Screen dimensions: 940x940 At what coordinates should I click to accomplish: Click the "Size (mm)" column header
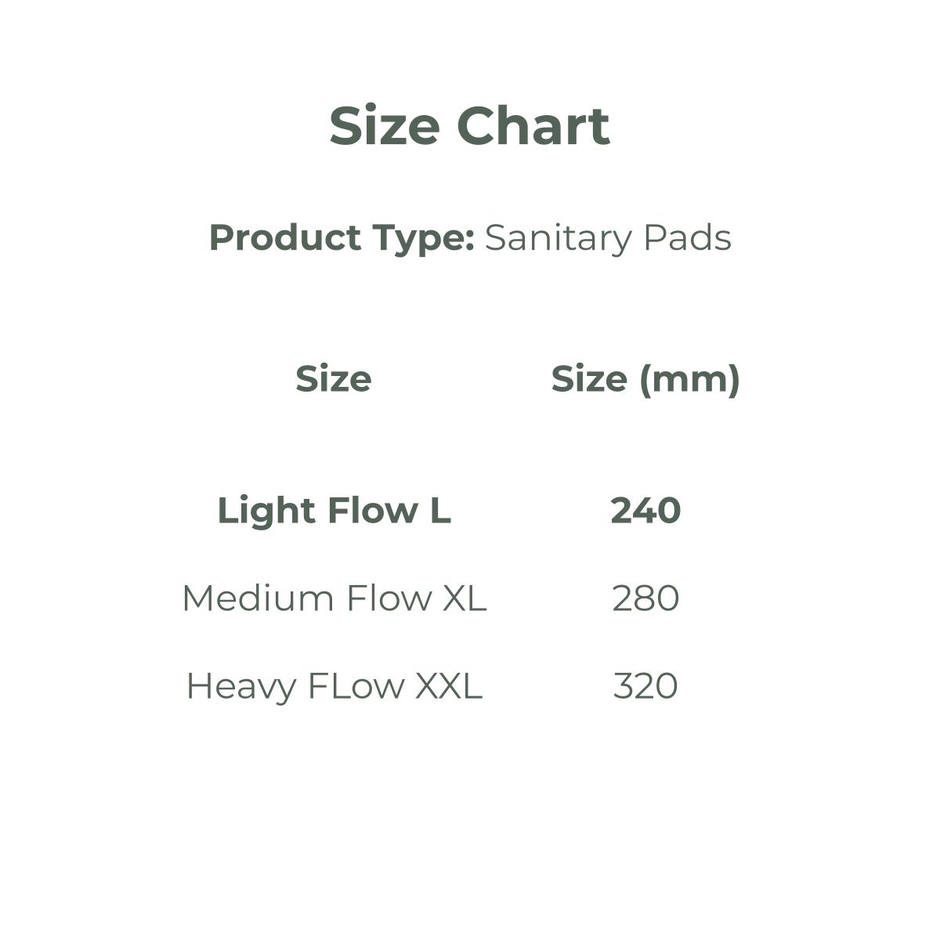pos(645,379)
